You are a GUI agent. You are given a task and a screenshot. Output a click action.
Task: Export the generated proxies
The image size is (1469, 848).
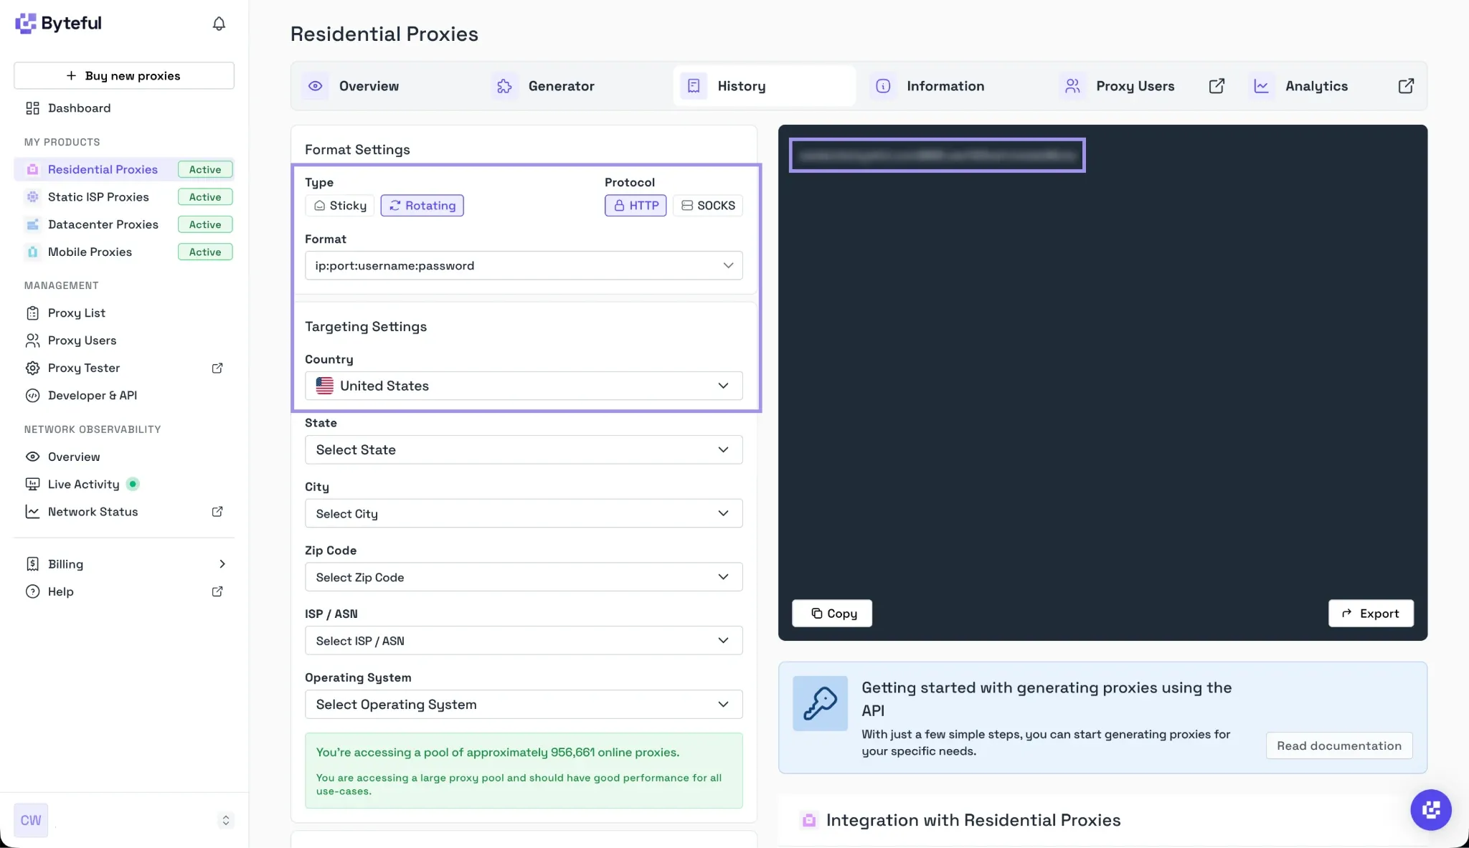(1371, 614)
